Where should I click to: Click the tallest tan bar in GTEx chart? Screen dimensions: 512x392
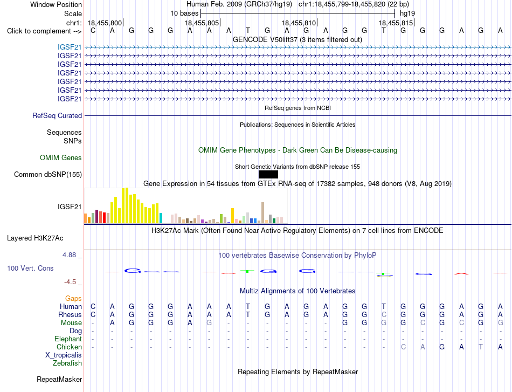click(x=262, y=213)
